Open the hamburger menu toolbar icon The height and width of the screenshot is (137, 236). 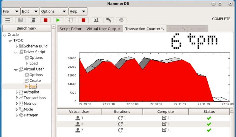coord(8,20)
